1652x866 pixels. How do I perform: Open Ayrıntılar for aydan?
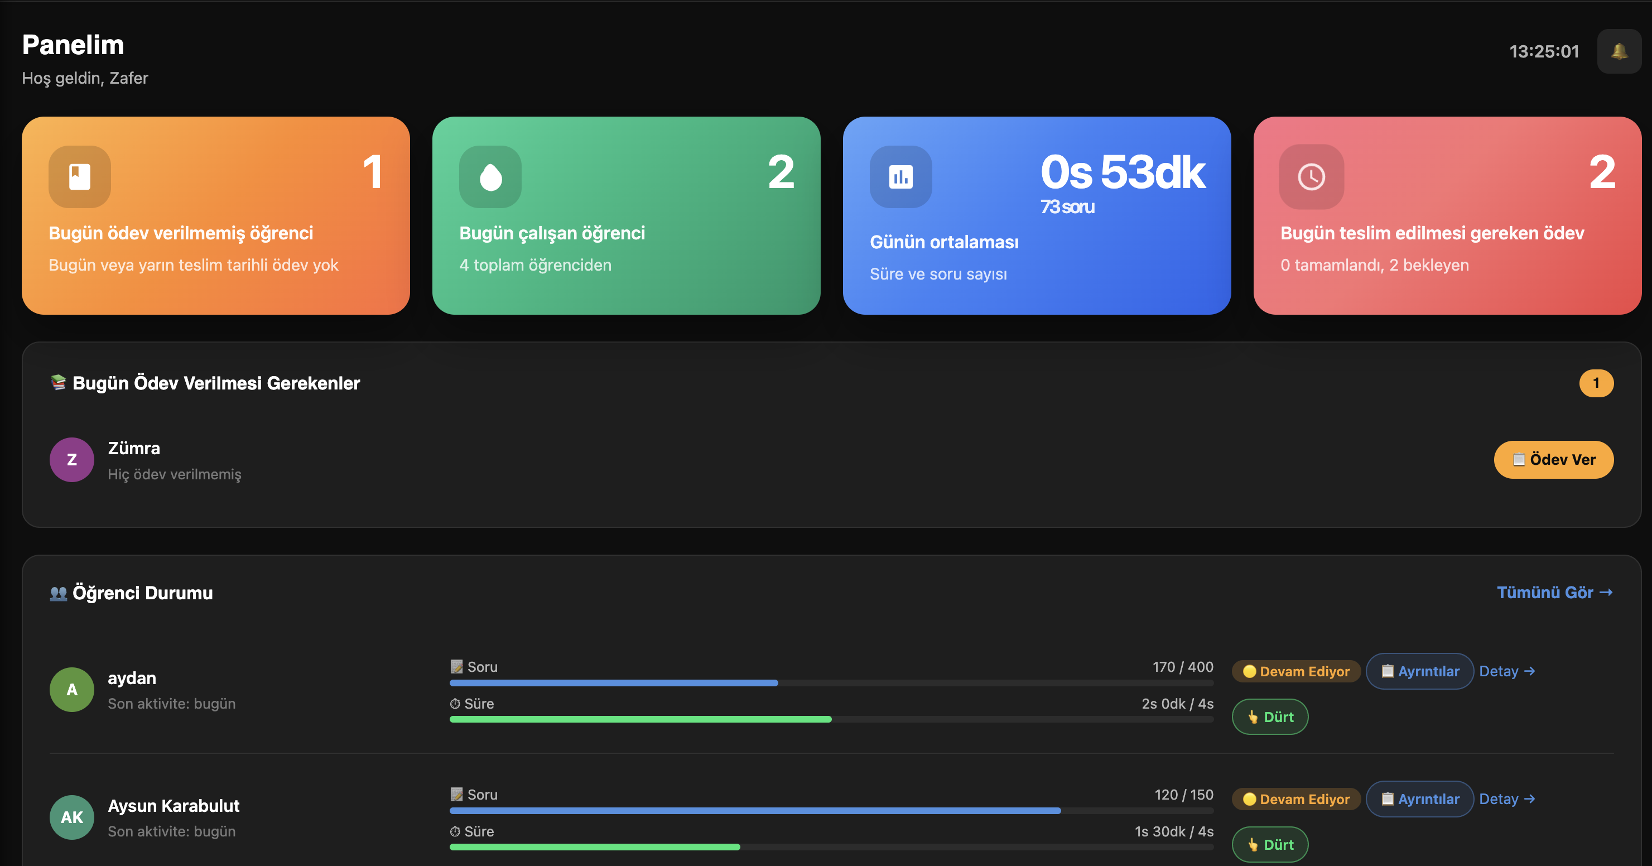tap(1419, 671)
